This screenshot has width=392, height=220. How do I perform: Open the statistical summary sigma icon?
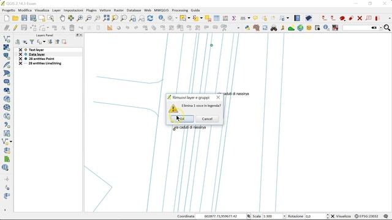[x=234, y=18]
